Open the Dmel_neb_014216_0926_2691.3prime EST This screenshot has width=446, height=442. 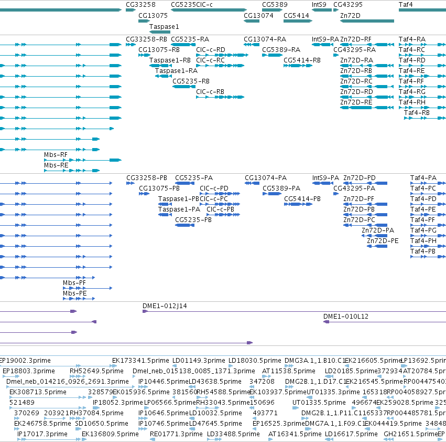(71, 387)
